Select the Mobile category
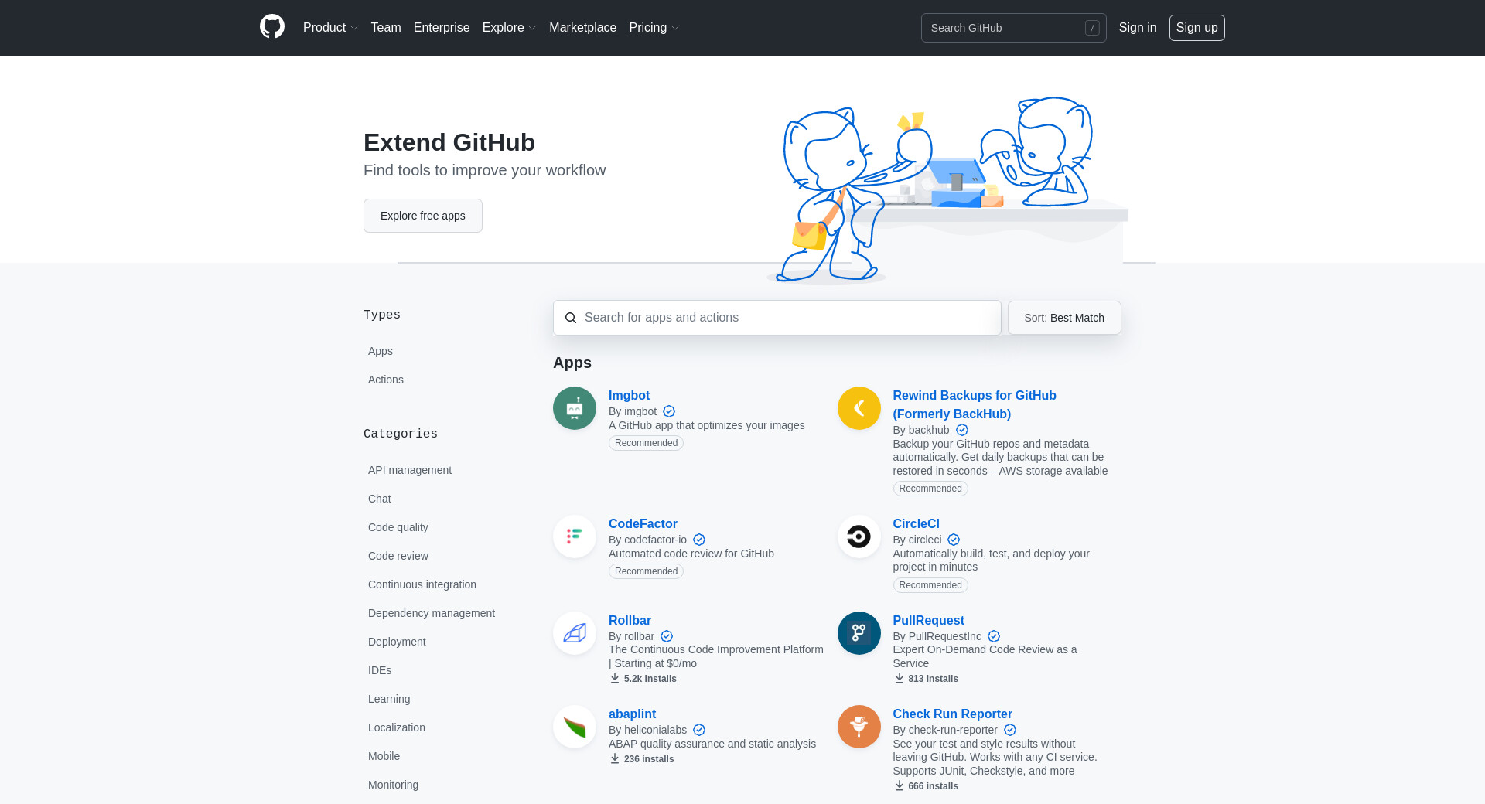Image resolution: width=1485 pixels, height=804 pixels. point(384,756)
